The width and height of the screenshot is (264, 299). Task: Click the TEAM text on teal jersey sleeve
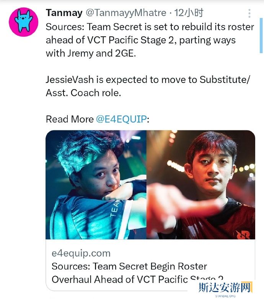(114, 208)
